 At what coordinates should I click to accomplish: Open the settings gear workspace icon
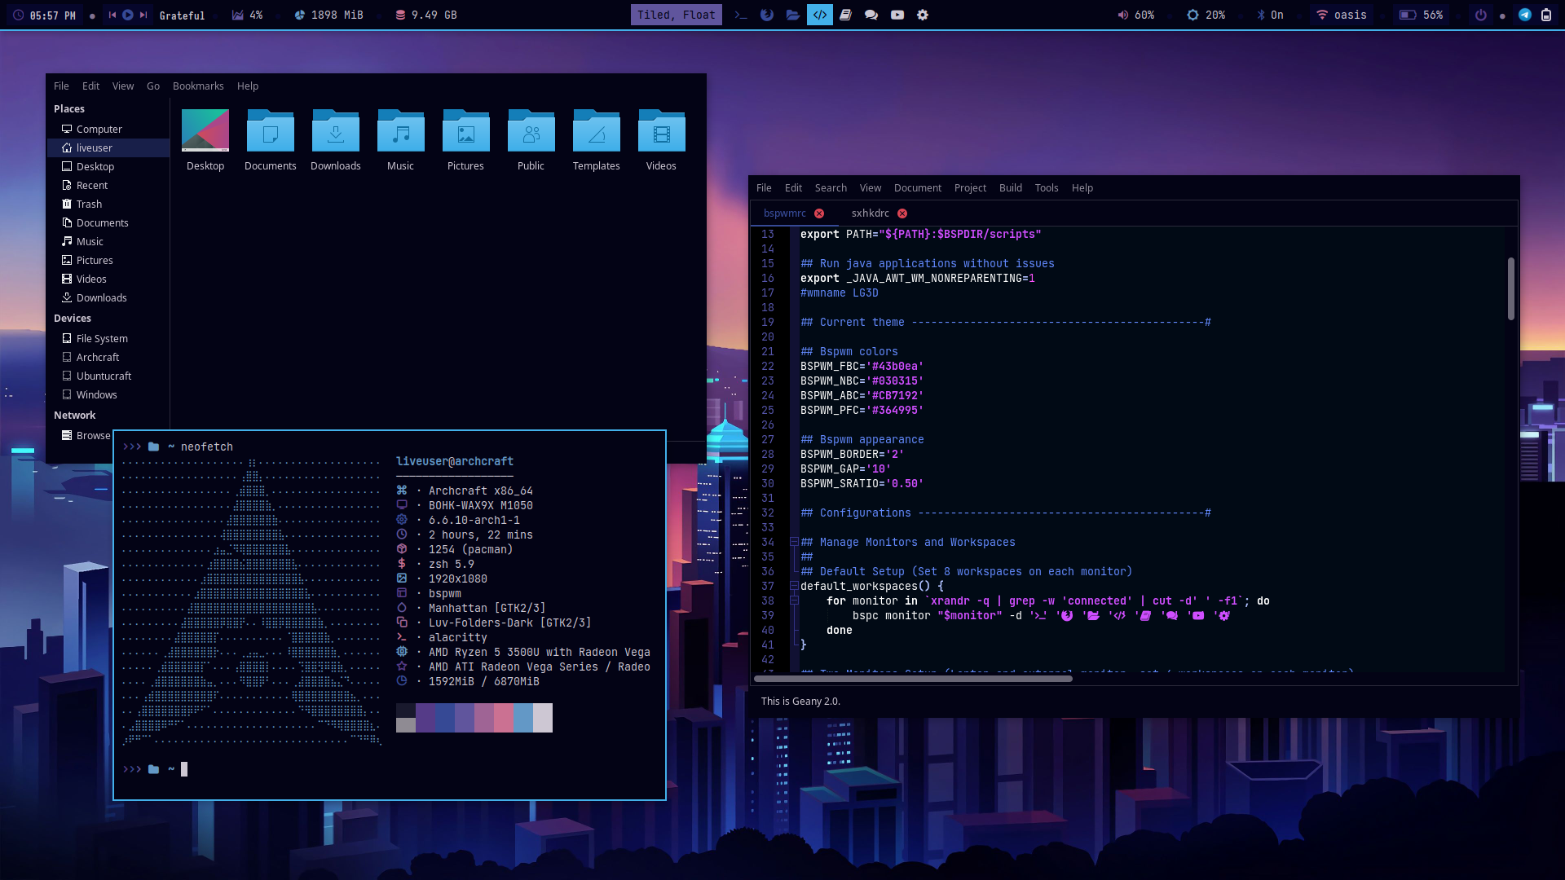tap(923, 15)
